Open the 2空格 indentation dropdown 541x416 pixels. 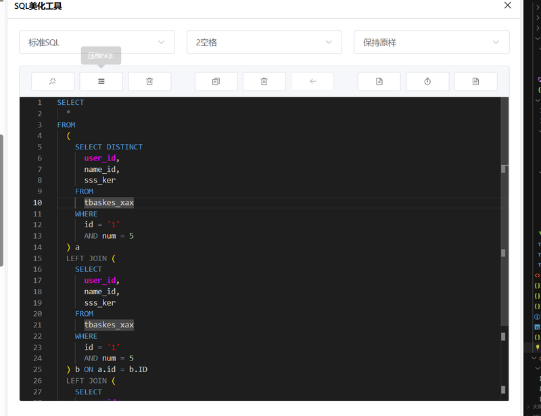(264, 42)
